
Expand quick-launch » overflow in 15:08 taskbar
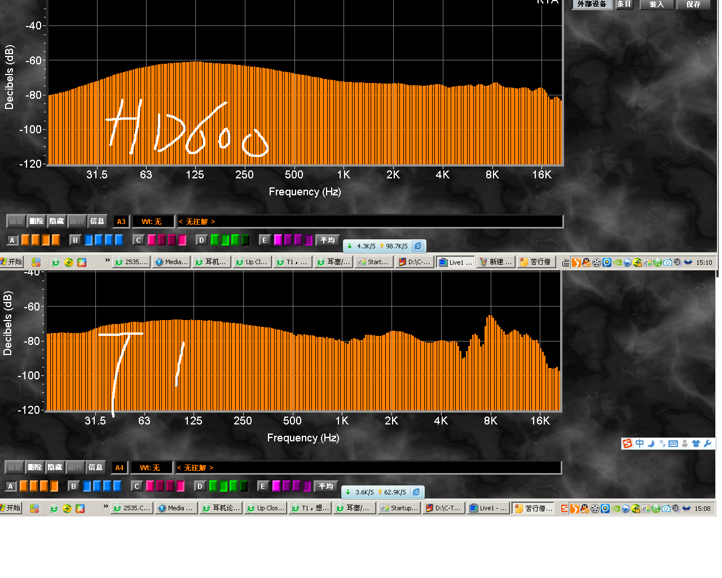coord(105,507)
